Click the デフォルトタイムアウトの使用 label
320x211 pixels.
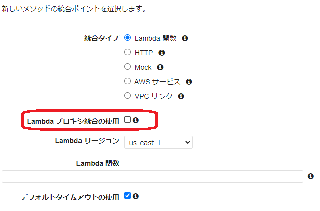69,197
